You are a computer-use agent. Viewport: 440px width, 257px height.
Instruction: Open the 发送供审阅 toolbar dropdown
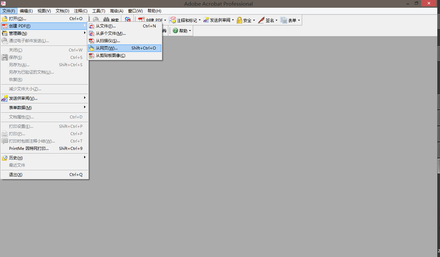click(x=219, y=20)
